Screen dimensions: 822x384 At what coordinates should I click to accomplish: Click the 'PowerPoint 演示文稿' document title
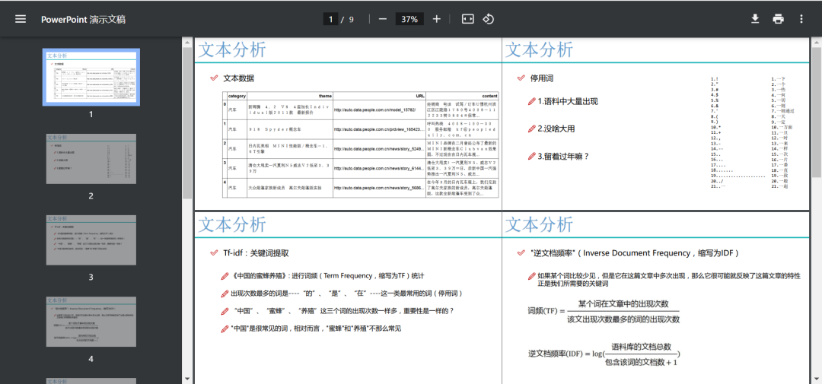coord(84,19)
